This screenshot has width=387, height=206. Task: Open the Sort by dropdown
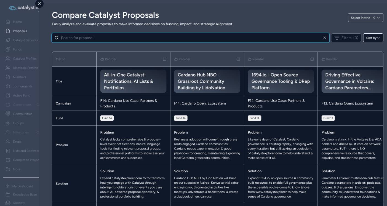coord(373,38)
